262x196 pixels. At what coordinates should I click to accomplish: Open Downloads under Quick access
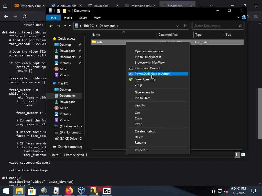tap(67, 51)
